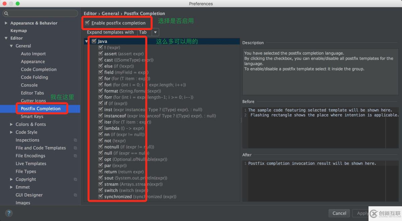The width and height of the screenshot is (402, 221).
Task: Expand the Emmet node
Action: pos(11,187)
